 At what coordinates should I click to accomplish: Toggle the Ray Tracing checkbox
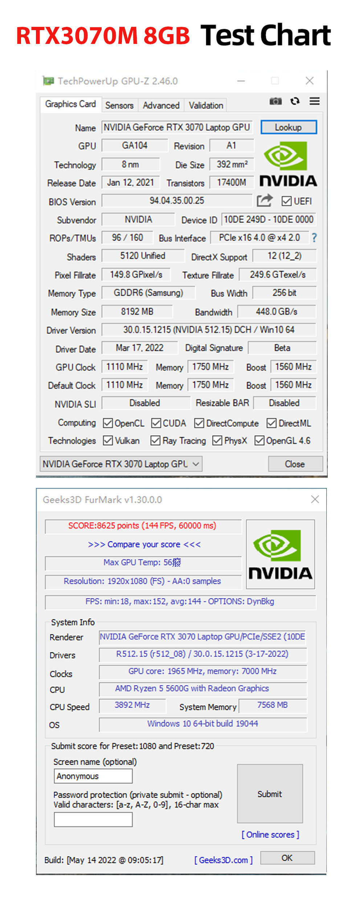[155, 440]
